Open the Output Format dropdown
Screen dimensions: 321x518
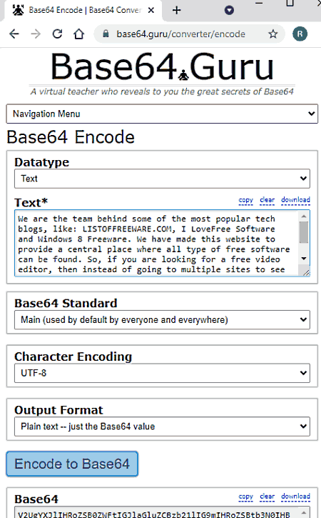[162, 427]
